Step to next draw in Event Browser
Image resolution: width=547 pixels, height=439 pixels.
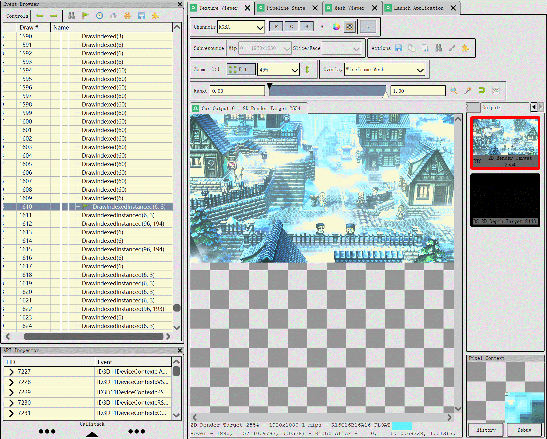pyautogui.click(x=54, y=16)
